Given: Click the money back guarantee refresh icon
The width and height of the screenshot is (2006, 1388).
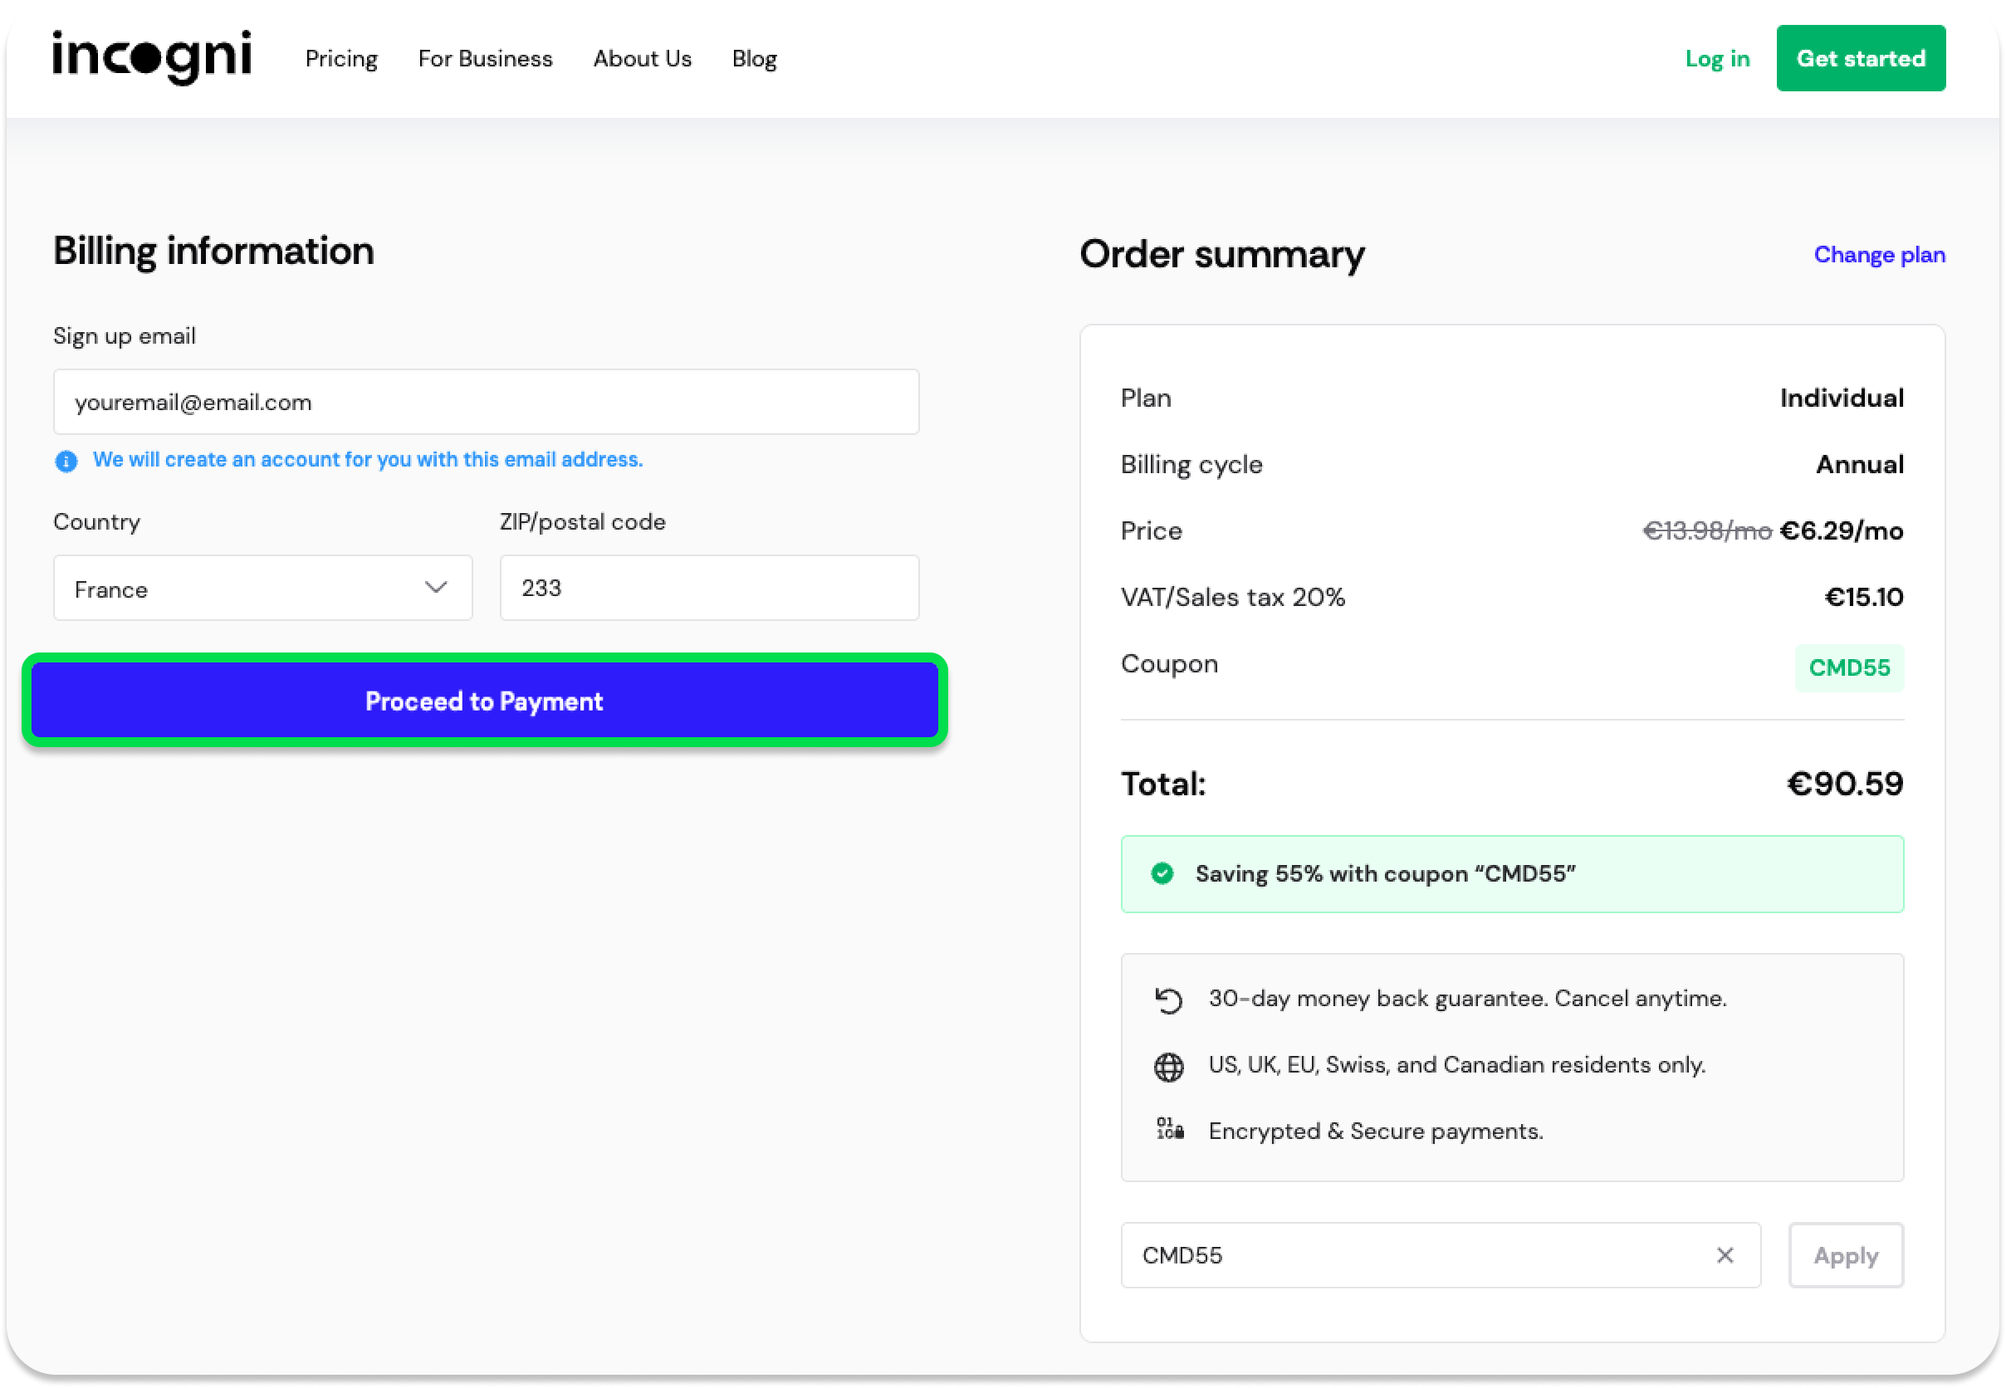Looking at the screenshot, I should click(1168, 1000).
